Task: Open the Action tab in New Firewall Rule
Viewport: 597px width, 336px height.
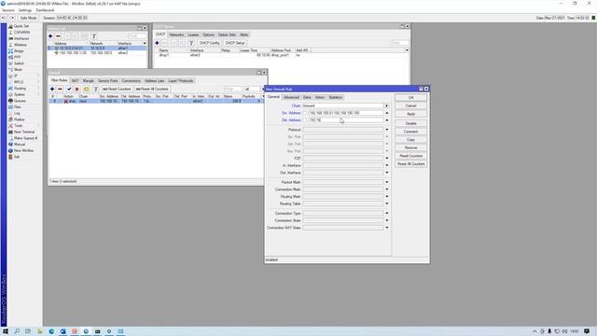Action: pyautogui.click(x=320, y=97)
